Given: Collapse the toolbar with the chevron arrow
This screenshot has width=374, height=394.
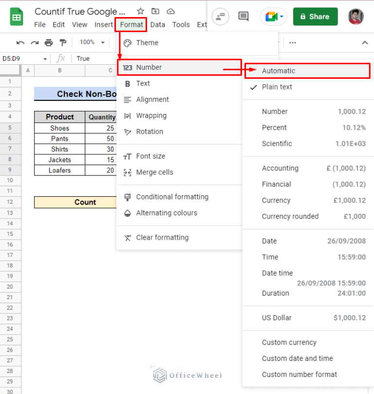Looking at the screenshot, I should tap(364, 42).
